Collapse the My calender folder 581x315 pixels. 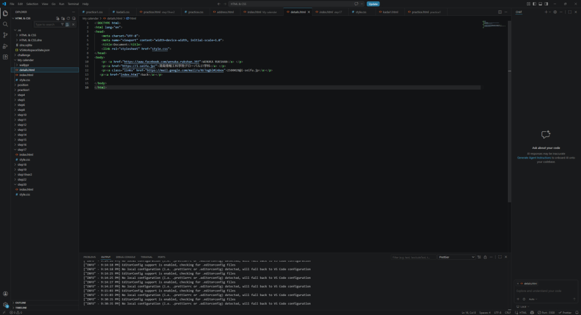click(x=26, y=60)
